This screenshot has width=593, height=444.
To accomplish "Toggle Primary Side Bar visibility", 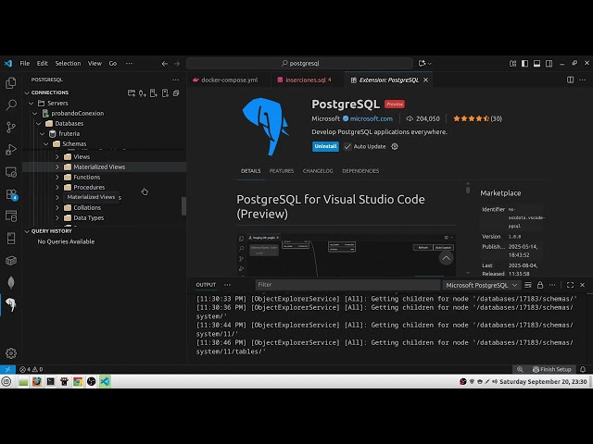I will [524, 64].
